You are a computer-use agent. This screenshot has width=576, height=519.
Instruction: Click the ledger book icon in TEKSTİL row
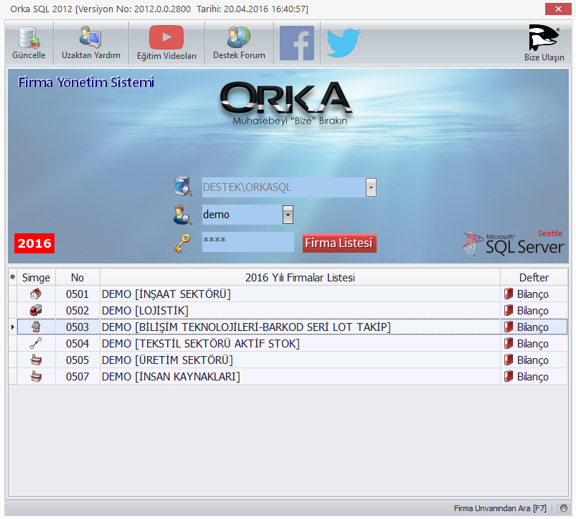click(x=509, y=343)
